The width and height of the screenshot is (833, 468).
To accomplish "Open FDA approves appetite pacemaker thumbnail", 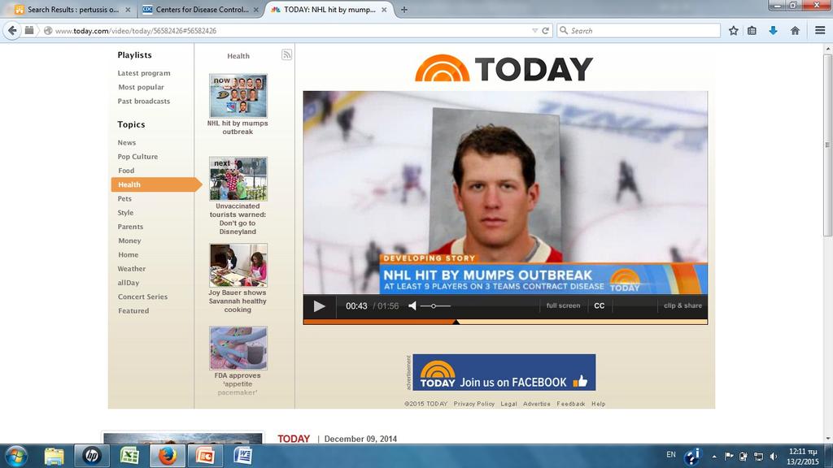I will click(238, 348).
